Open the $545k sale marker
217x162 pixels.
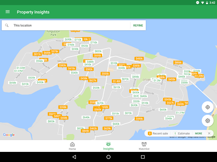coord(168,100)
